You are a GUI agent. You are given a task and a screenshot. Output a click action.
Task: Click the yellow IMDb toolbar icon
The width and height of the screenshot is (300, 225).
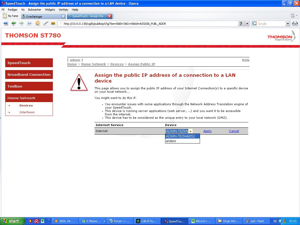pos(53,23)
